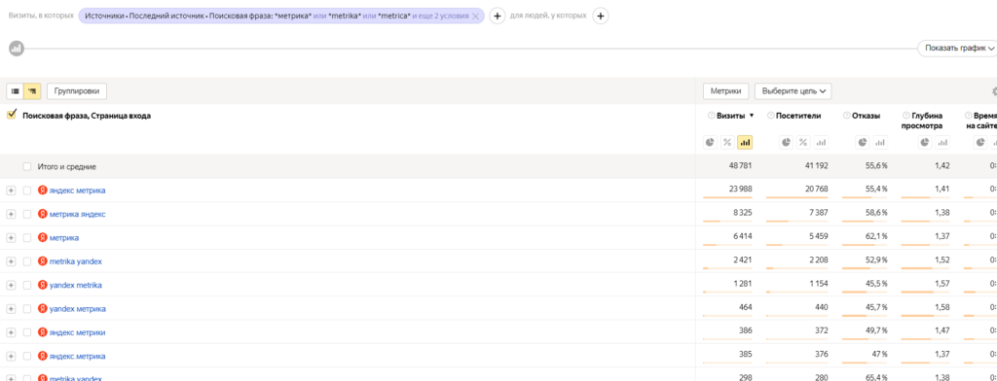
Task: Check the Итого и средние checkbox
Action: [26, 166]
